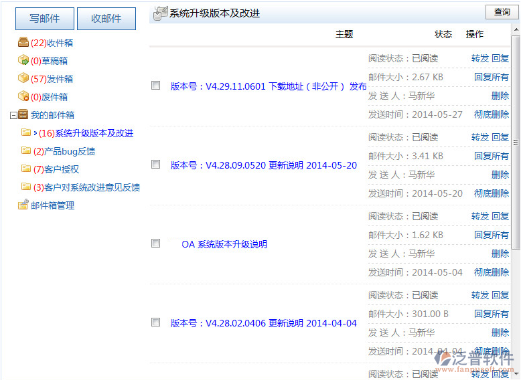Click the trash icon beside 废件箱
521x380 pixels.
point(23,97)
